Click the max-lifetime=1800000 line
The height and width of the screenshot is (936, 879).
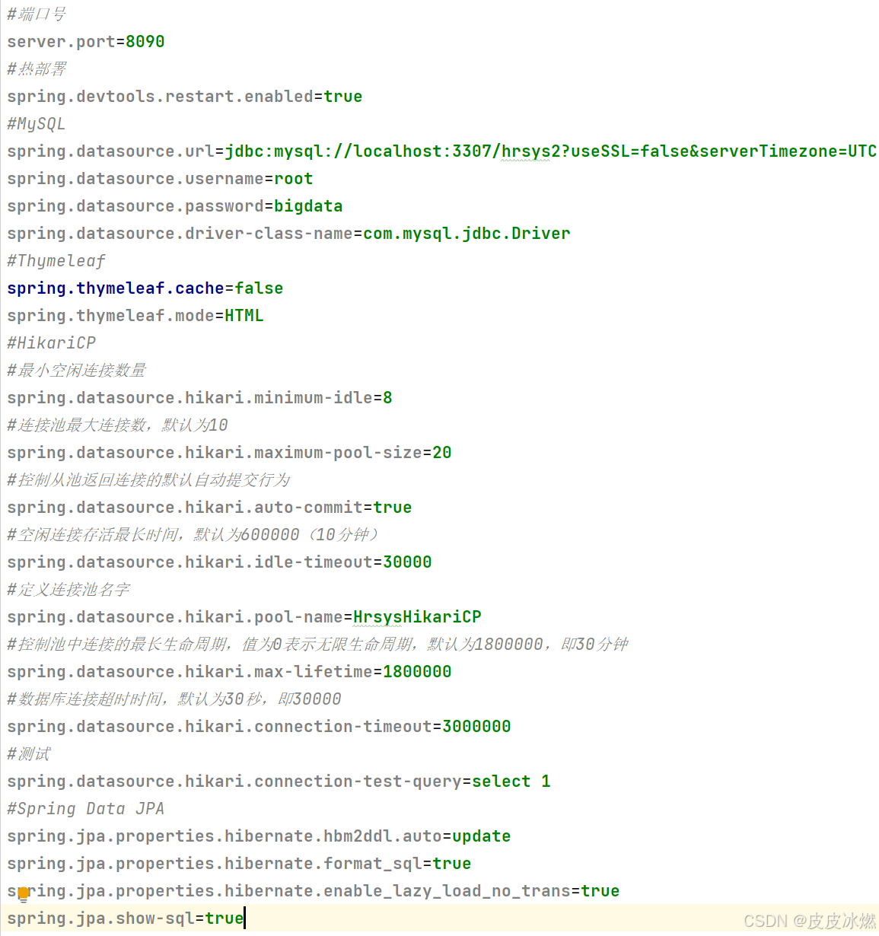coord(229,672)
